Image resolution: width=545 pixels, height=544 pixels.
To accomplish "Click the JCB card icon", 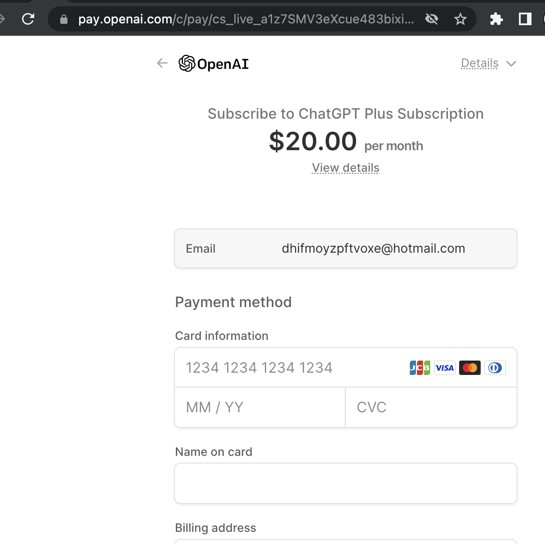I will (x=420, y=368).
